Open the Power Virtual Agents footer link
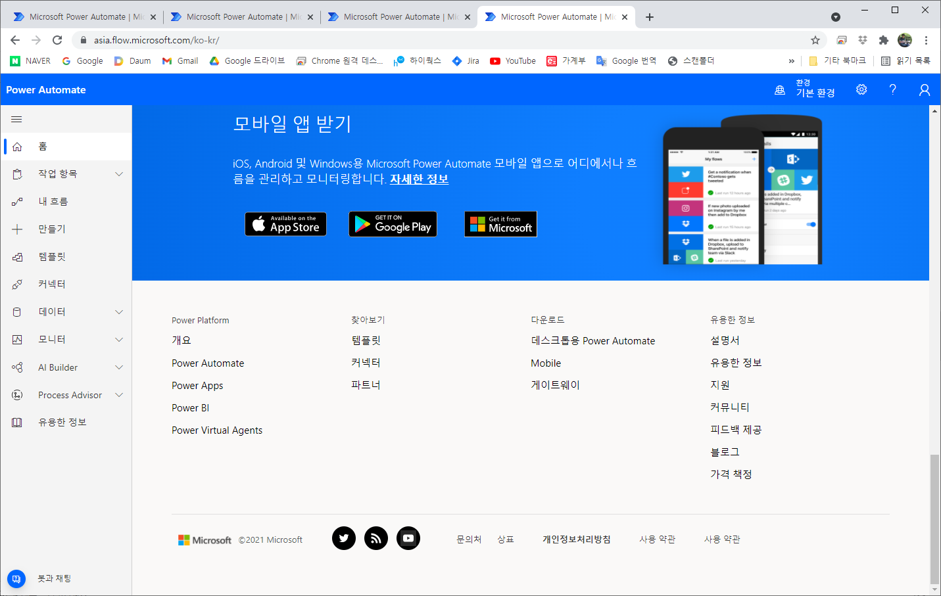 (217, 430)
